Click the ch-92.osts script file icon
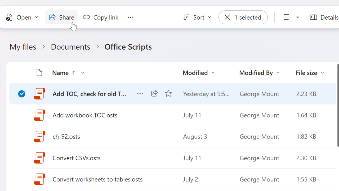The height and width of the screenshot is (191, 339). (39, 137)
